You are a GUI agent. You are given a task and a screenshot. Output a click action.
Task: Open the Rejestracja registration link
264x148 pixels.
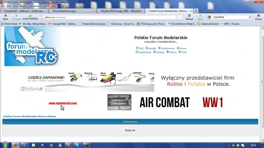coord(143,52)
